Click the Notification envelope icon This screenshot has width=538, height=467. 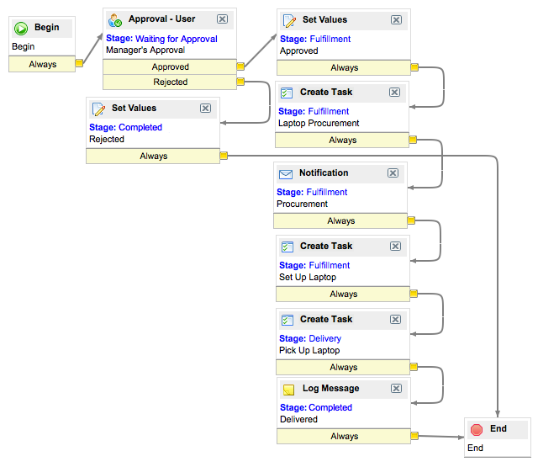[286, 174]
